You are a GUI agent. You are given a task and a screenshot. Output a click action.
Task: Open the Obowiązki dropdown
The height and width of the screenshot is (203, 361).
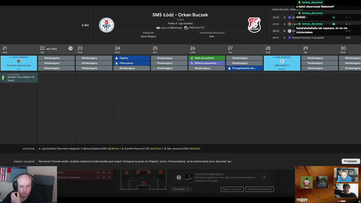pos(181,189)
